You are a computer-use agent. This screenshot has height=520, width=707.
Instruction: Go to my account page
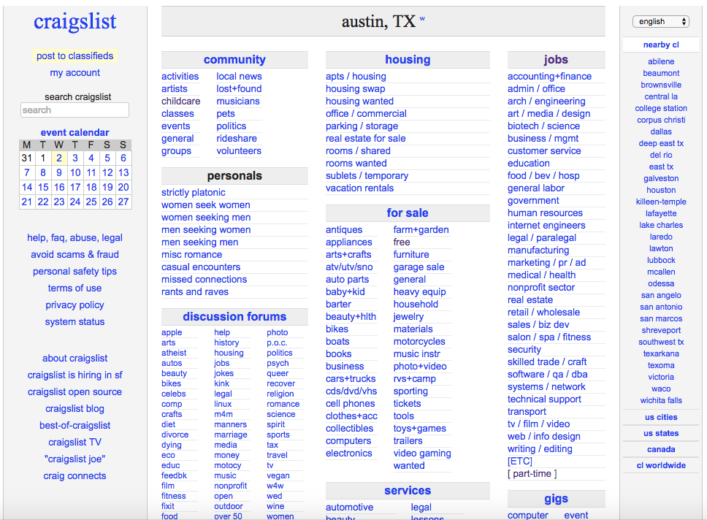click(74, 72)
